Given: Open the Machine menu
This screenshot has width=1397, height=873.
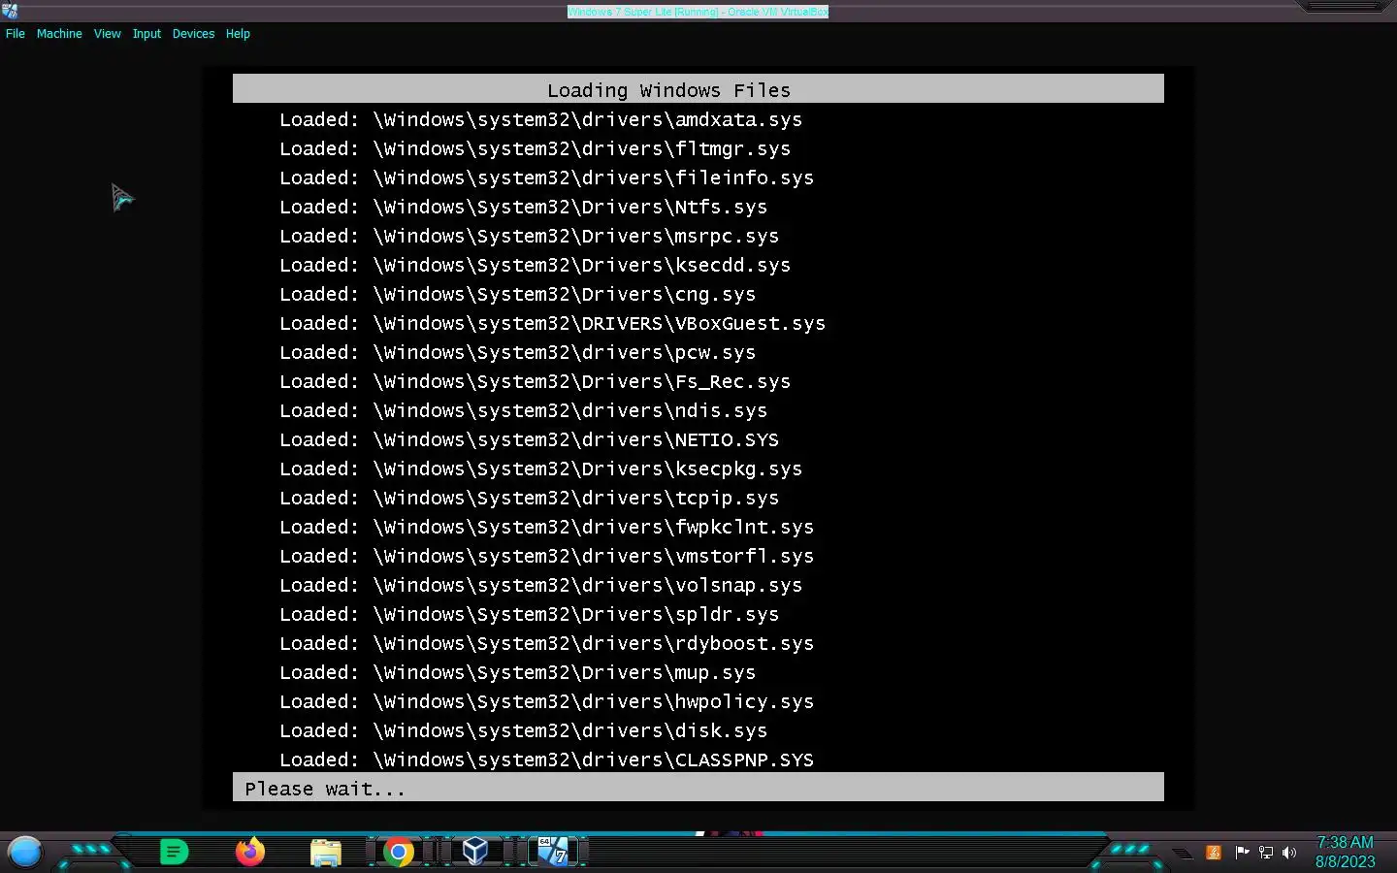Looking at the screenshot, I should point(59,34).
